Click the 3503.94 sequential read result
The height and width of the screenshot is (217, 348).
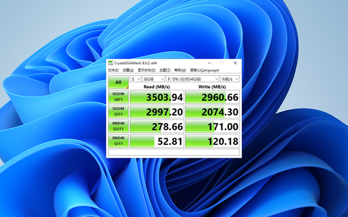(x=157, y=97)
